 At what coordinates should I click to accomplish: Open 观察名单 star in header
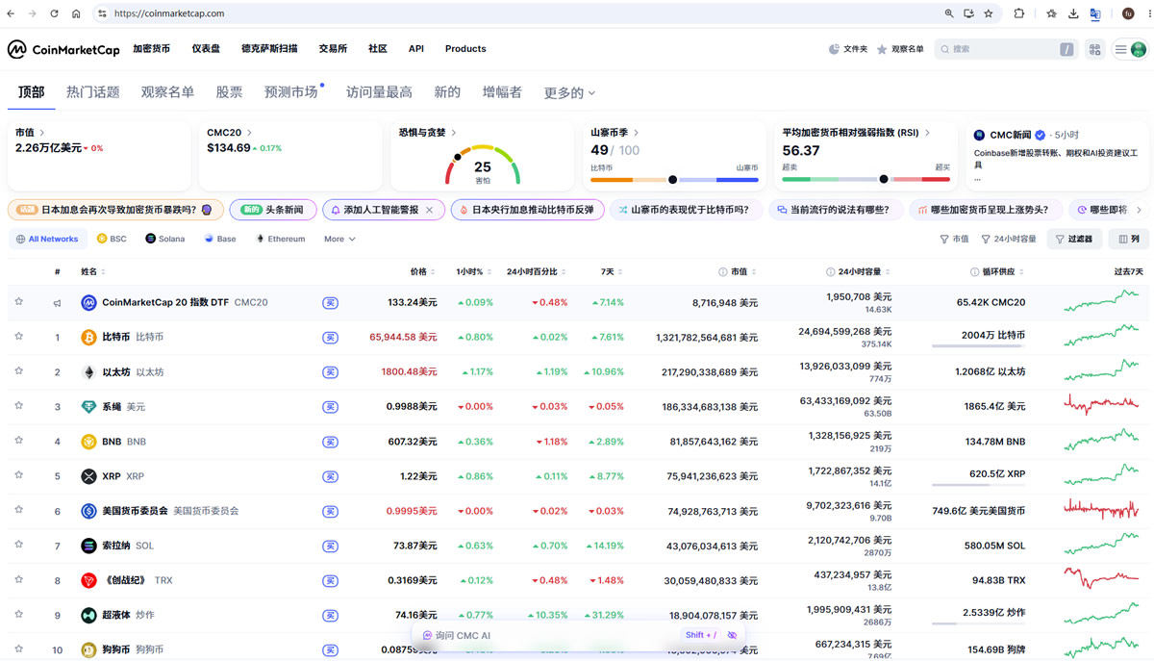(x=882, y=49)
